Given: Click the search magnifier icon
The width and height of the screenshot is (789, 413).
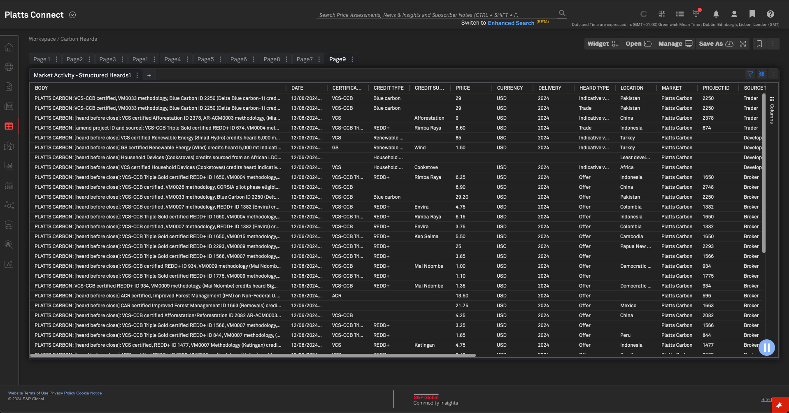Looking at the screenshot, I should pos(562,13).
